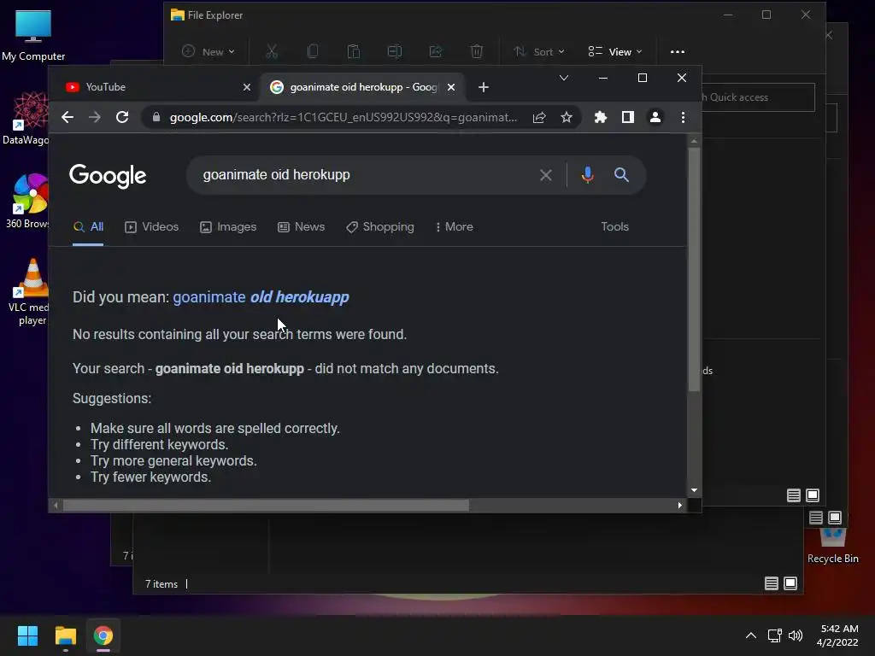Follow the goanimate old herokuapp suggestion
This screenshot has width=875, height=656.
click(261, 296)
